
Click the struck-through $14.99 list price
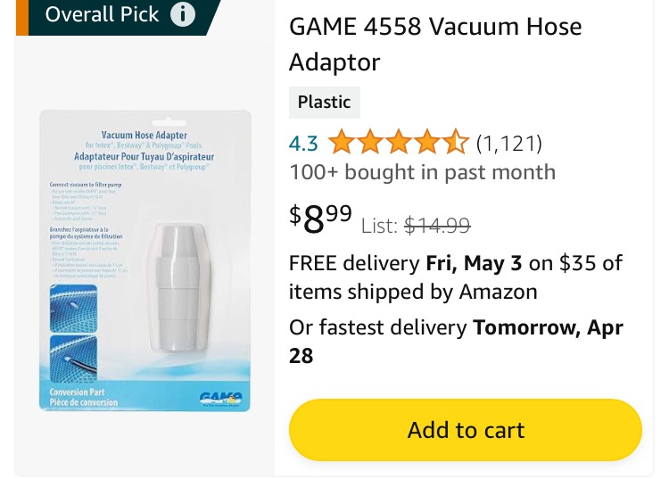tap(437, 225)
